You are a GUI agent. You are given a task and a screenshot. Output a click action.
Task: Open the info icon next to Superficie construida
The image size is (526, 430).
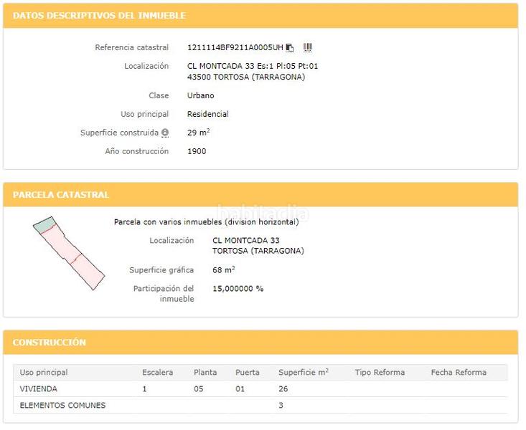point(165,133)
